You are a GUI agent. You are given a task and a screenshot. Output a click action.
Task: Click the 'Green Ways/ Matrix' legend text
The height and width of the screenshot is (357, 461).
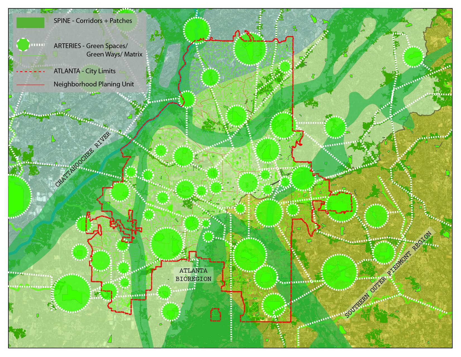point(114,54)
